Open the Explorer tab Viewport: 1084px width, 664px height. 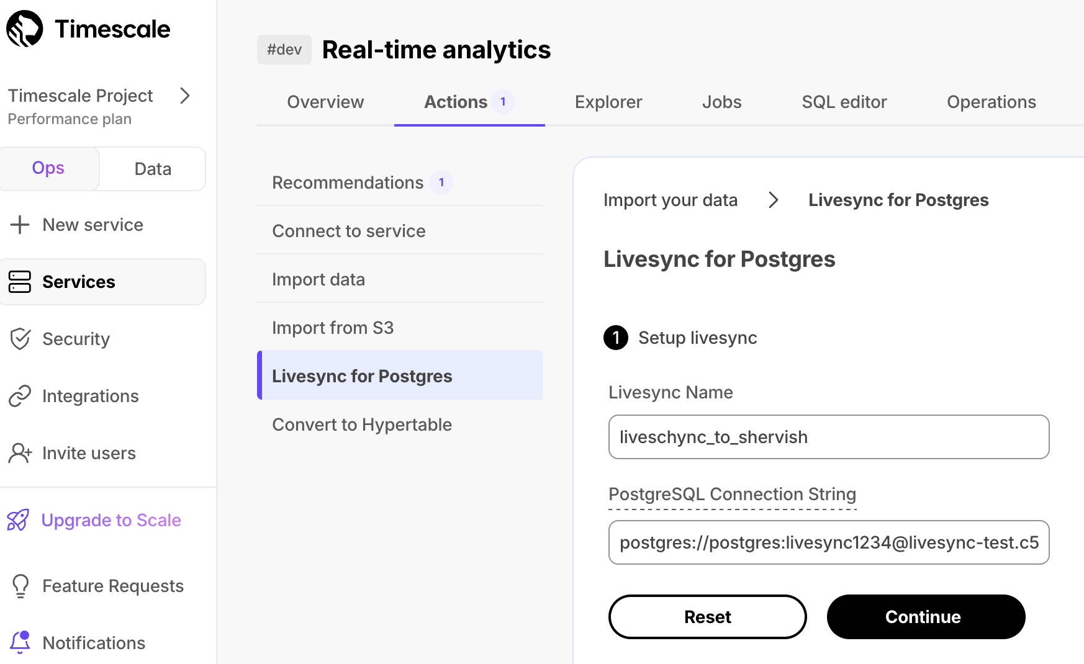[x=608, y=102]
